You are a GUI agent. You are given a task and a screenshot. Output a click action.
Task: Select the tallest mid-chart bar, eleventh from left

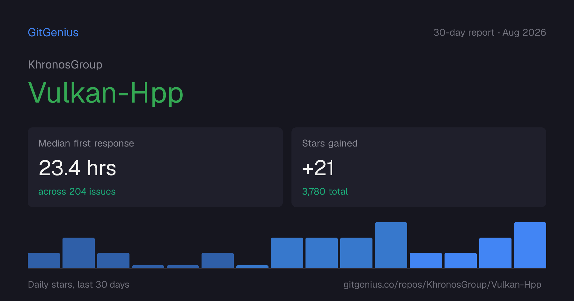pyautogui.click(x=391, y=245)
